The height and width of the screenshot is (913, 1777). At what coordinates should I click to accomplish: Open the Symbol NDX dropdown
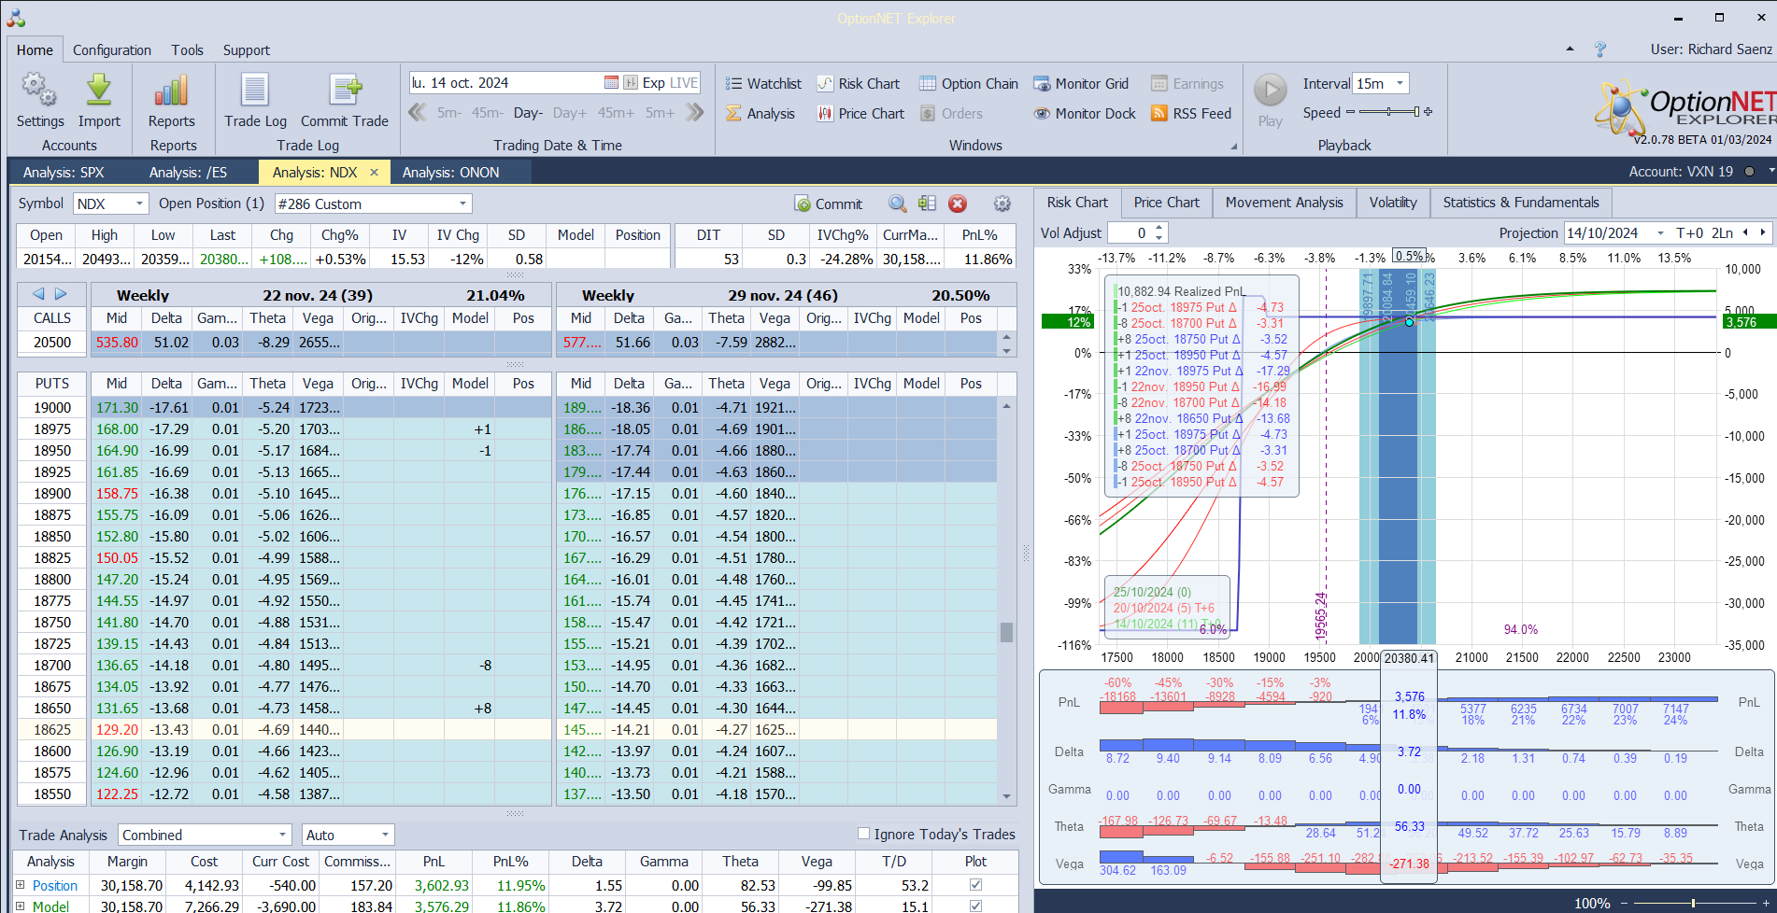140,204
